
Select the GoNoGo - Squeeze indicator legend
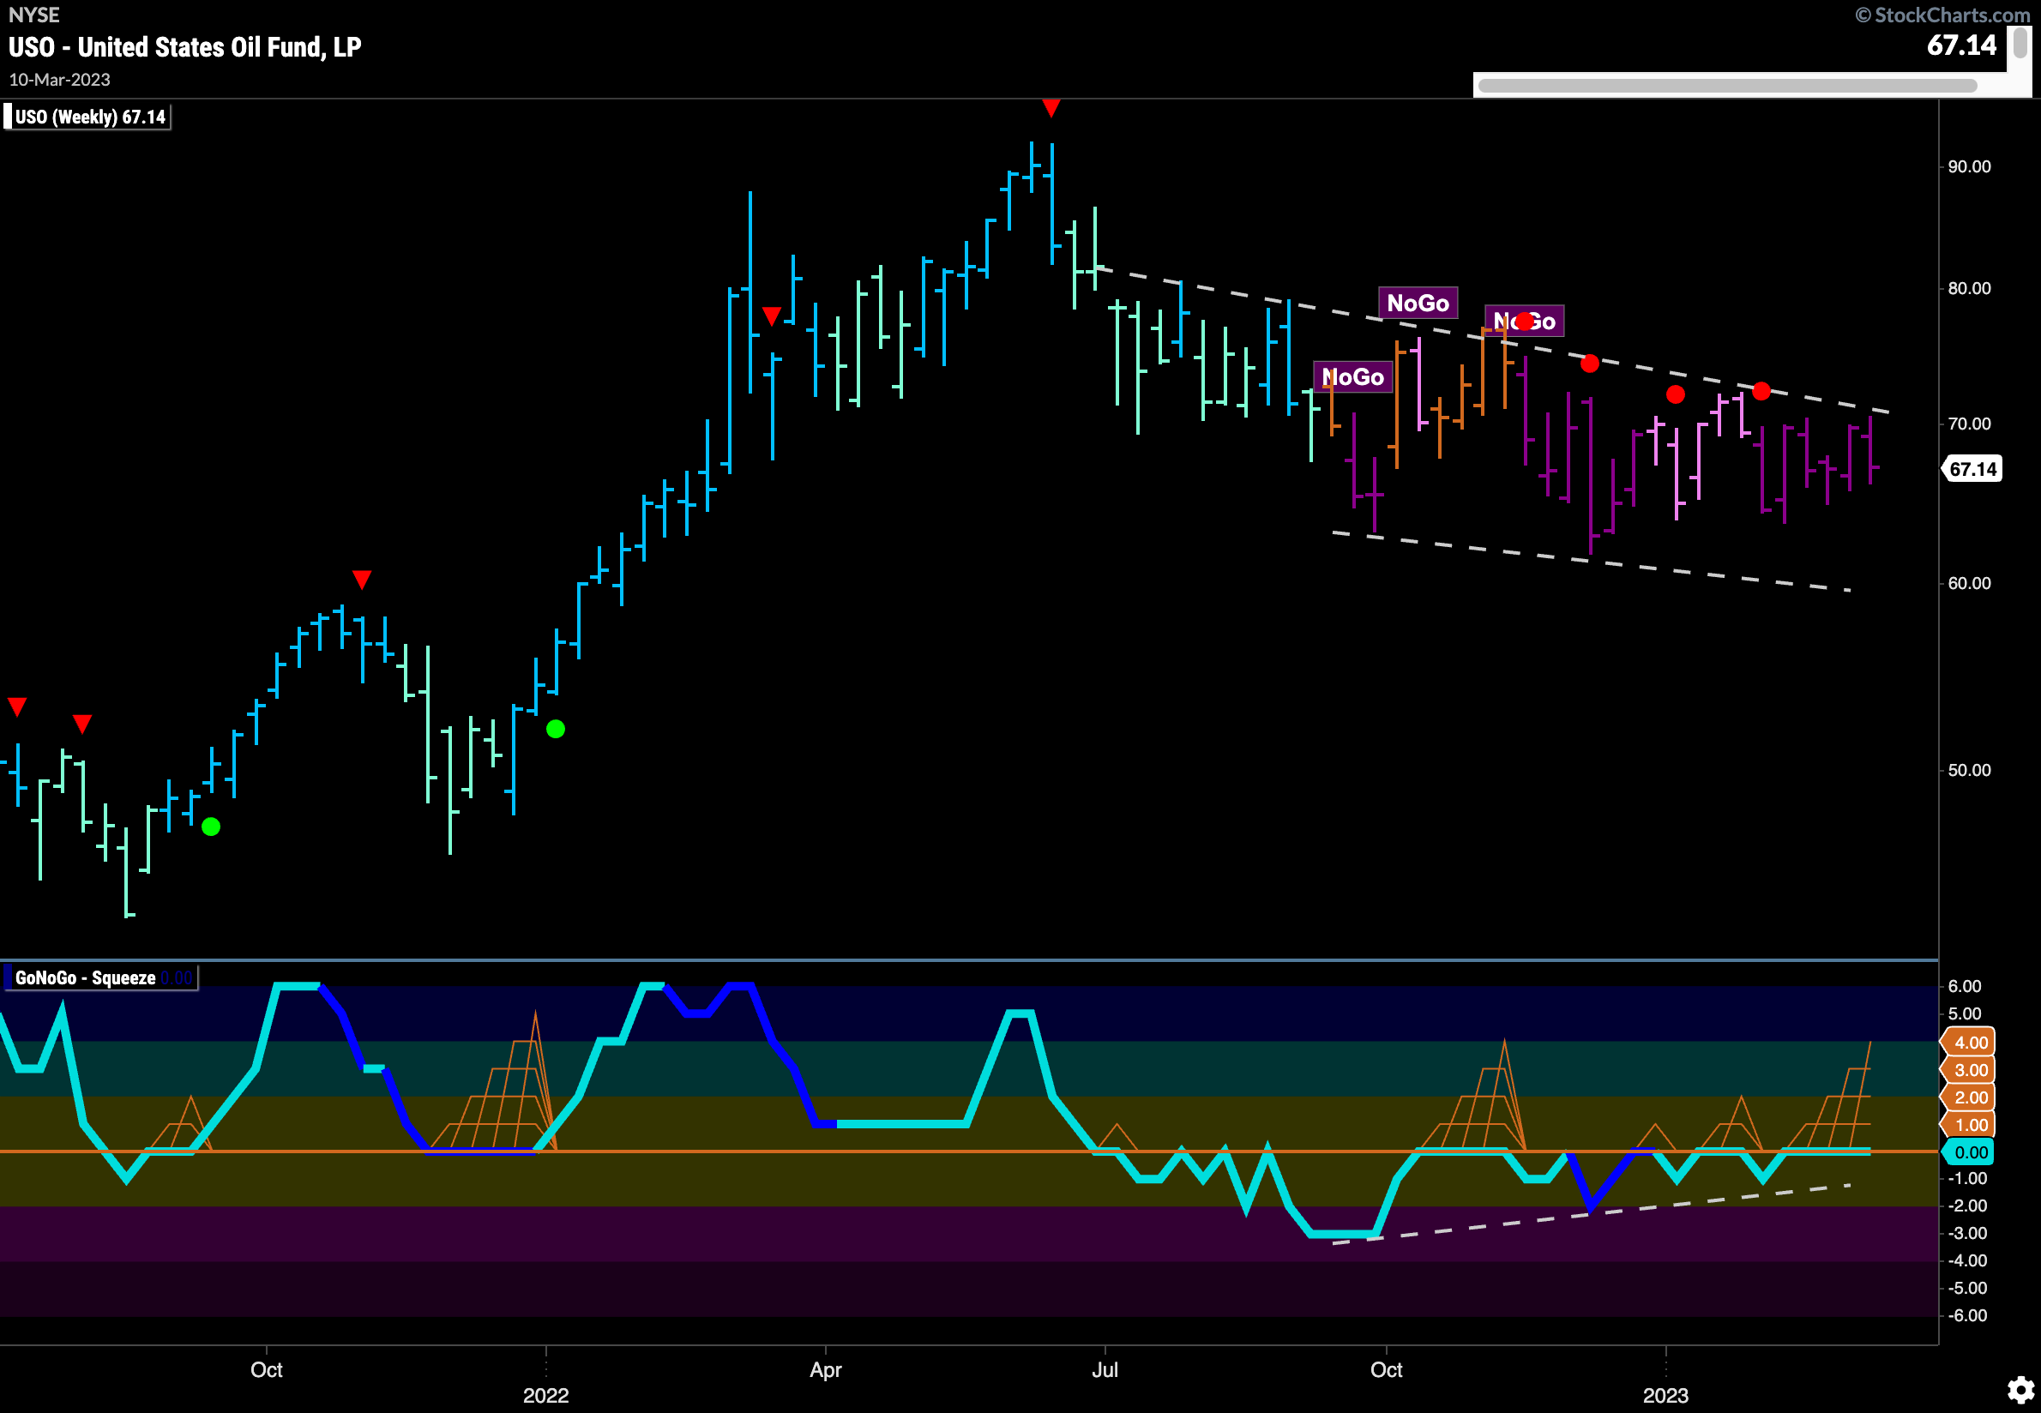coord(99,977)
